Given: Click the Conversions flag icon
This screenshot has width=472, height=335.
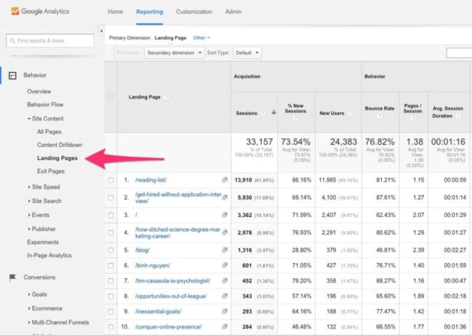Looking at the screenshot, I should [12, 278].
